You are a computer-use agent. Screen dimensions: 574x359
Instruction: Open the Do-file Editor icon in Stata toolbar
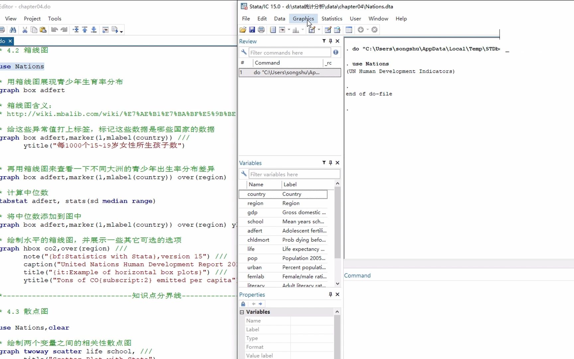[x=312, y=30]
